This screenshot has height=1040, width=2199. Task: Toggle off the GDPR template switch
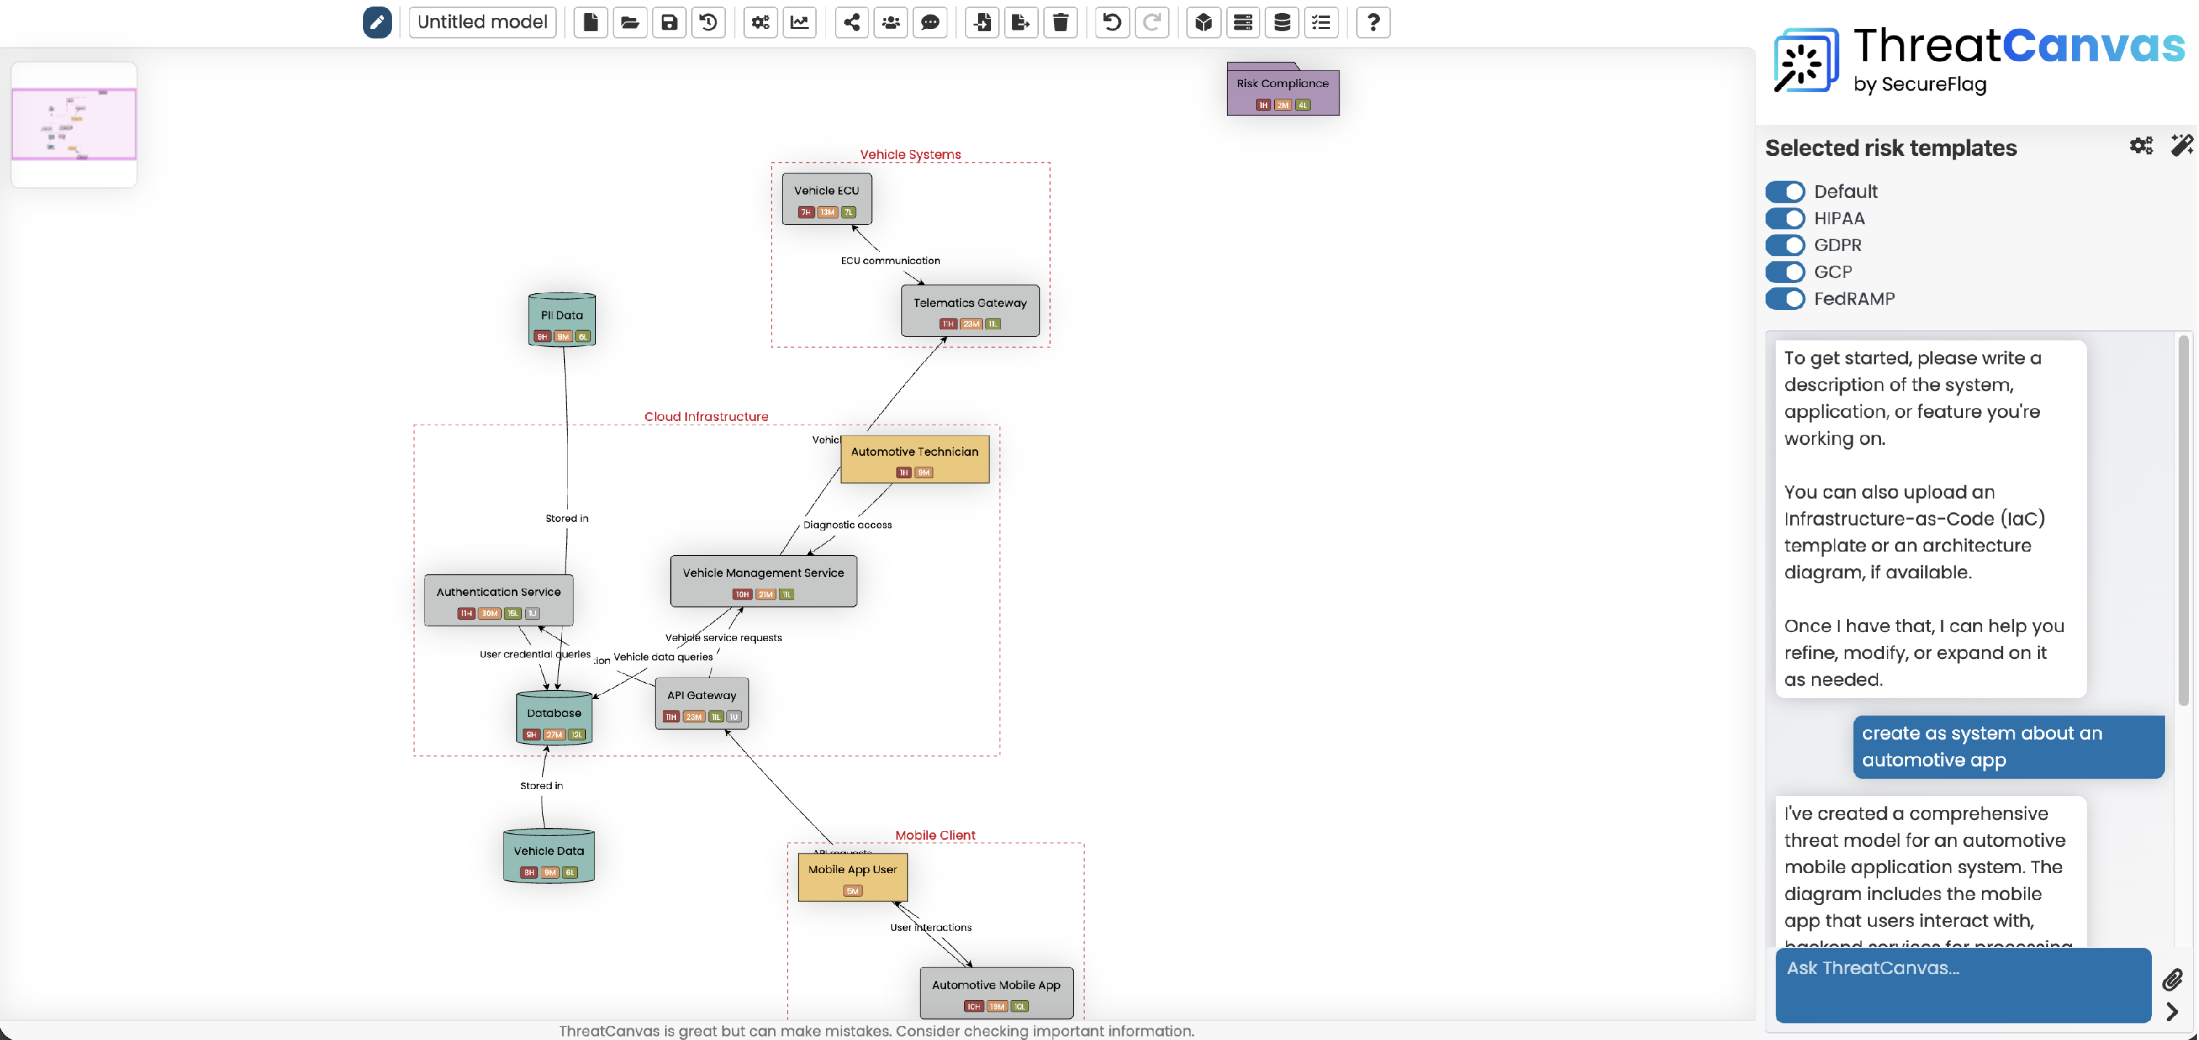pos(1784,246)
